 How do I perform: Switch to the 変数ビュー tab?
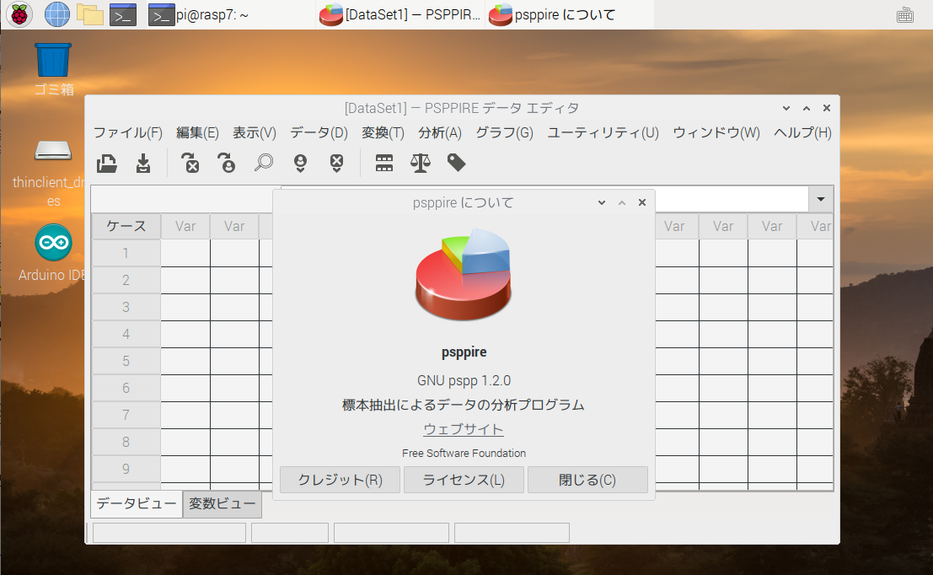[x=222, y=504]
